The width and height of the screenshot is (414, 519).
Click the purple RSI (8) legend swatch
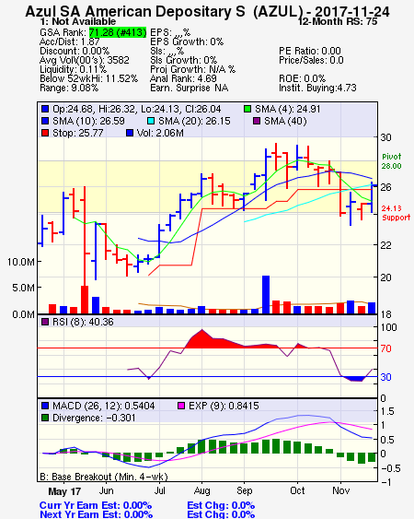[45, 322]
